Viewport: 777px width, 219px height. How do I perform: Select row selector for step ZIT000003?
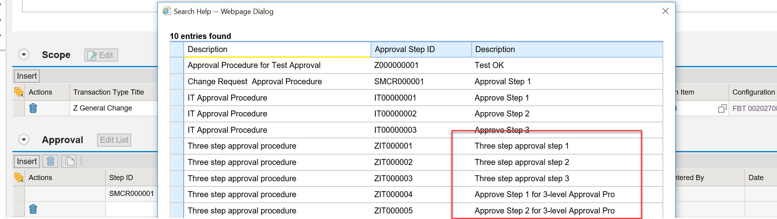point(177,178)
